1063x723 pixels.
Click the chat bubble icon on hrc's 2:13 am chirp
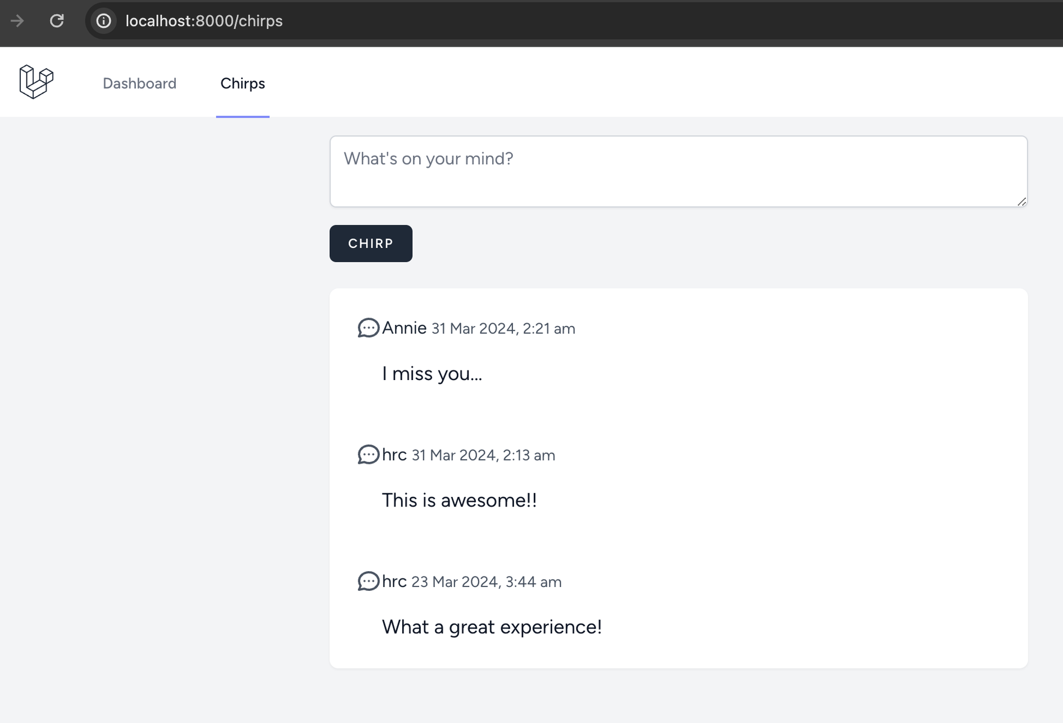click(369, 454)
